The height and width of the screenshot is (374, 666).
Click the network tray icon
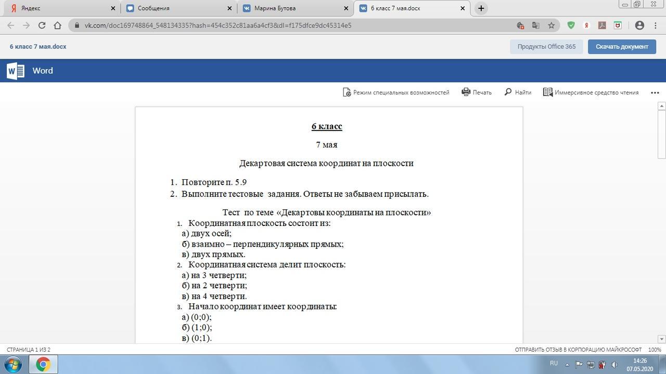pyautogui.click(x=591, y=365)
